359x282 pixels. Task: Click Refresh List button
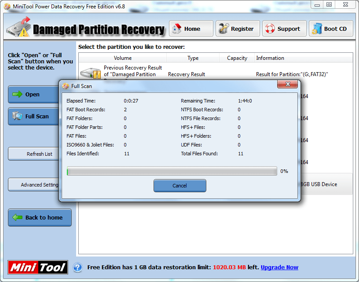coord(33,154)
